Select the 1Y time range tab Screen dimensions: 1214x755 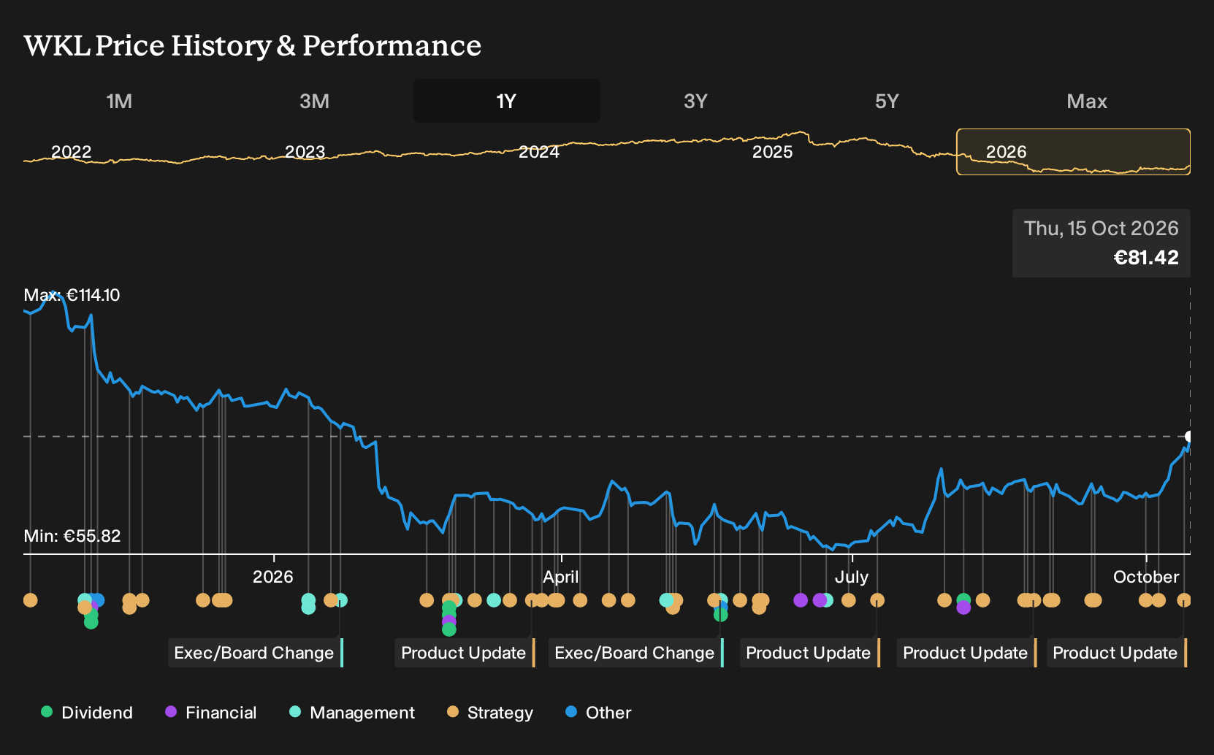tap(506, 101)
